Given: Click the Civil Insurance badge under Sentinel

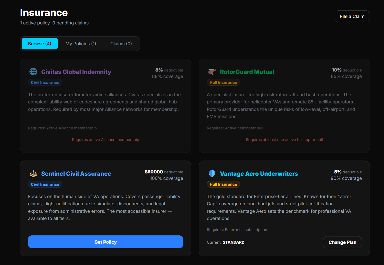Looking at the screenshot, I should click(45, 184).
